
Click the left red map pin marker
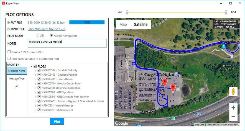click(165, 83)
